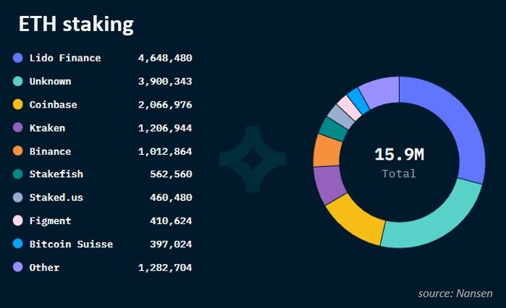This screenshot has width=506, height=308.
Task: Click the '15.9M' total in donut center
Action: (399, 154)
